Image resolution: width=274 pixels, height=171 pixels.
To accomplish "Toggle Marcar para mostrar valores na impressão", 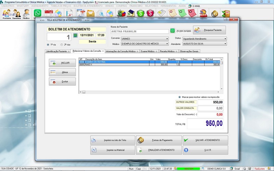I will point(179,97).
